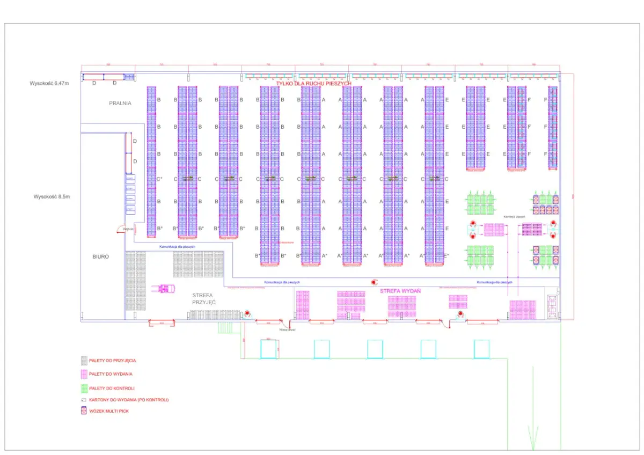This screenshot has width=644, height=455.
Task: Click the green control pallet legend icon
Action: [x=84, y=387]
